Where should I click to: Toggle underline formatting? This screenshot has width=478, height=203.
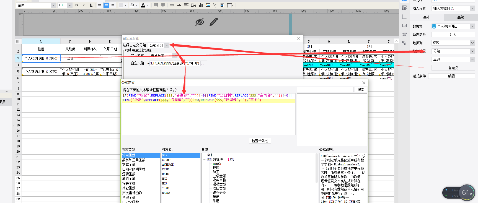91,5
